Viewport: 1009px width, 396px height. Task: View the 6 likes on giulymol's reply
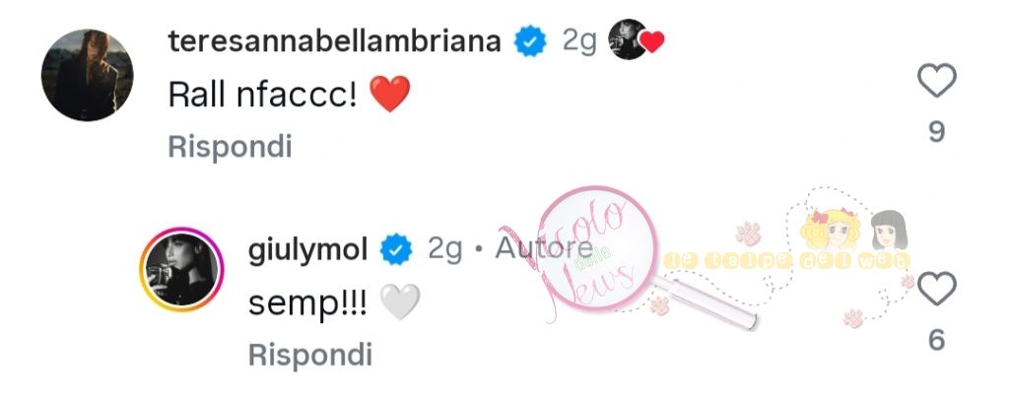[x=937, y=340]
